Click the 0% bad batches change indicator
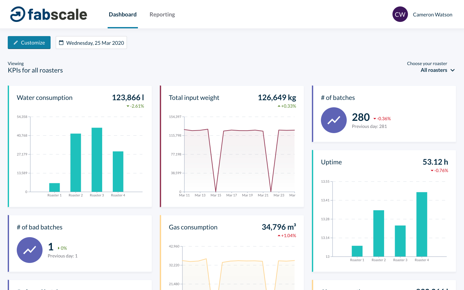 click(x=63, y=248)
